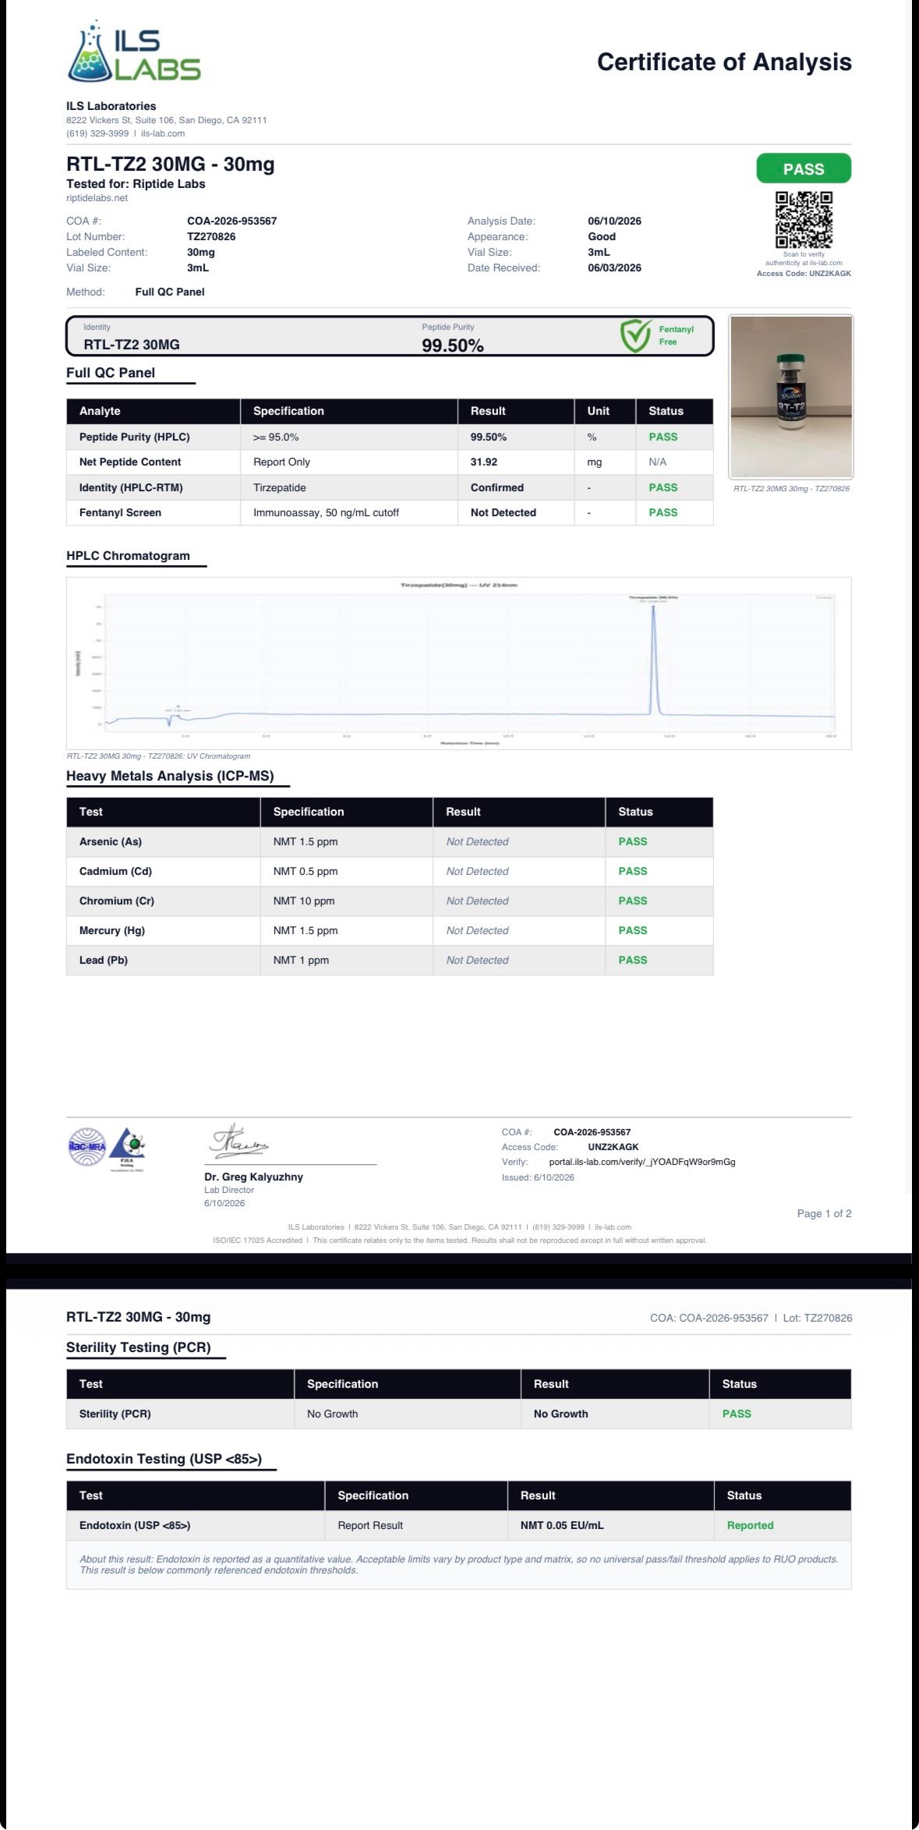
Task: Click 'Immunoassay, 50 ng/mL cutoff' specification
Action: point(326,512)
